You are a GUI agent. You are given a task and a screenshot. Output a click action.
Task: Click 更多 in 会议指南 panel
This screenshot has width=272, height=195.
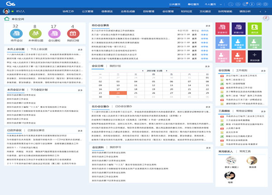coord(263,71)
